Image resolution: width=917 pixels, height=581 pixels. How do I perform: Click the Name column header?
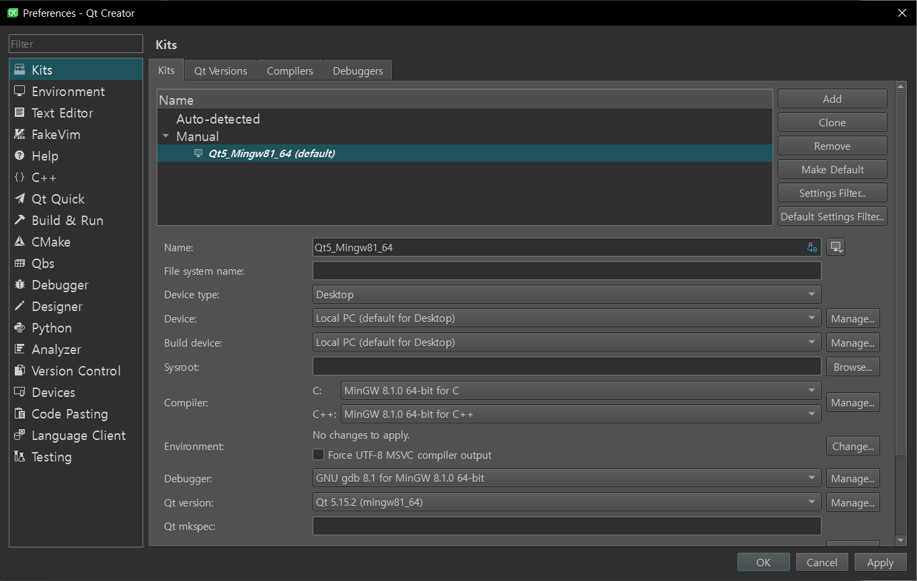(x=465, y=100)
